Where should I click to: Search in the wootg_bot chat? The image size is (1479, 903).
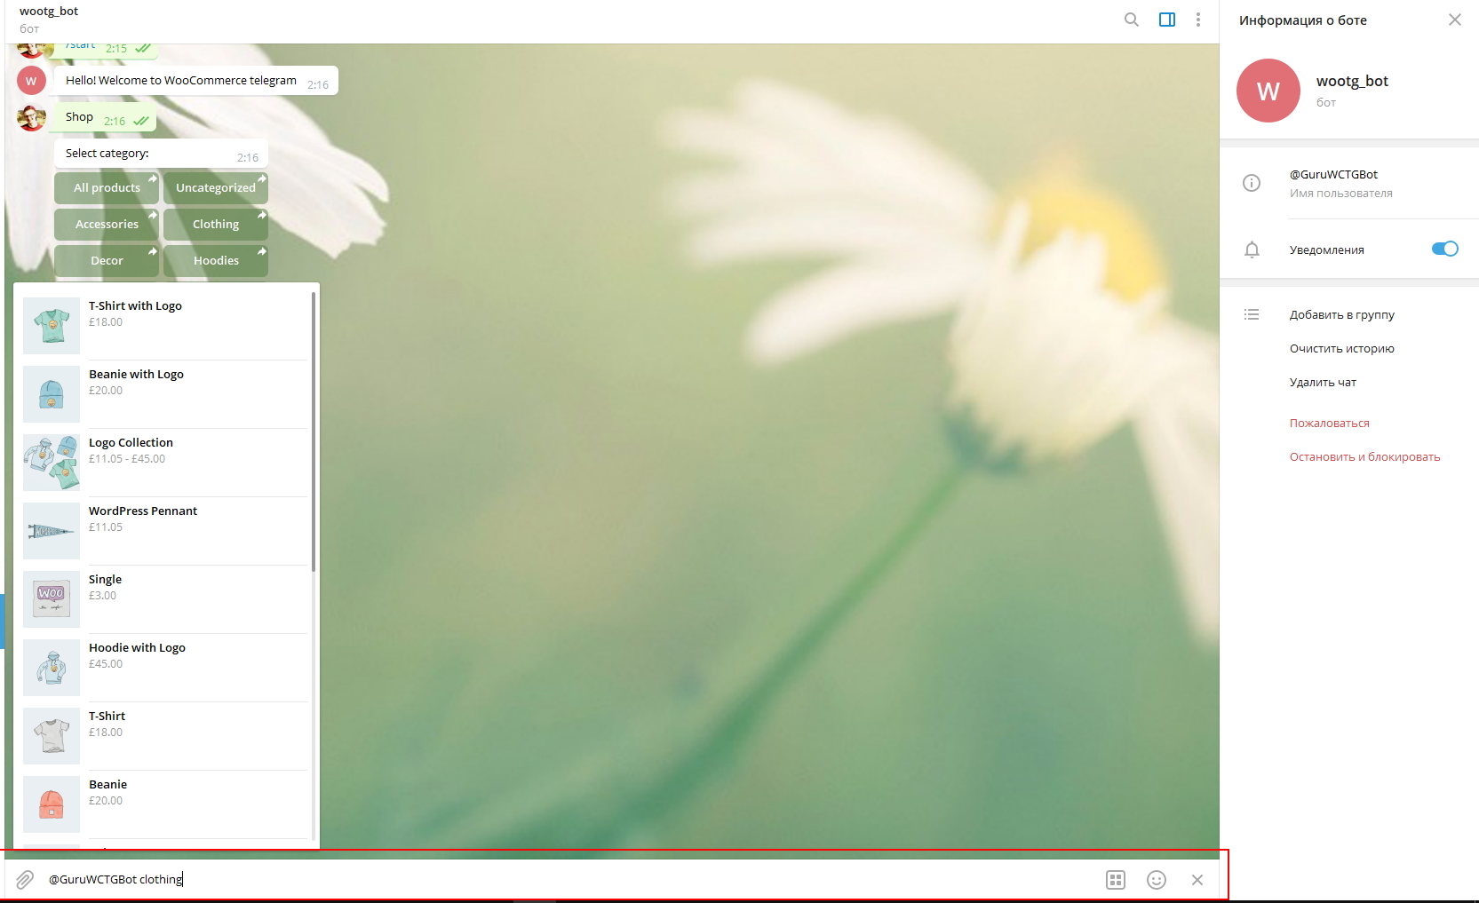pos(1131,20)
